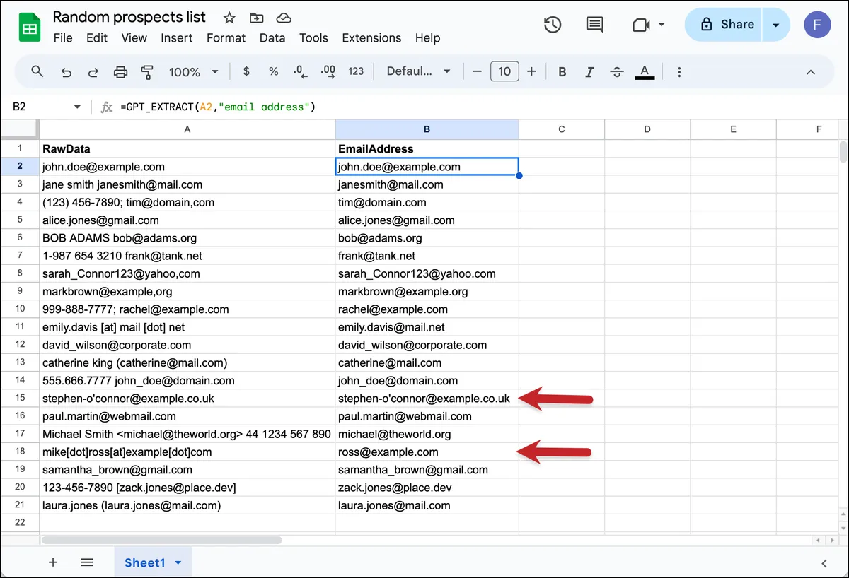Show side panel with bottom-right chevron
This screenshot has height=578, width=849.
pos(824,563)
